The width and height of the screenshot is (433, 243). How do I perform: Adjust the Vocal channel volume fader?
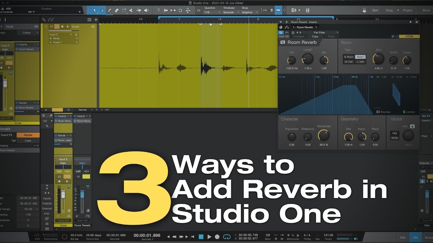(x=63, y=194)
